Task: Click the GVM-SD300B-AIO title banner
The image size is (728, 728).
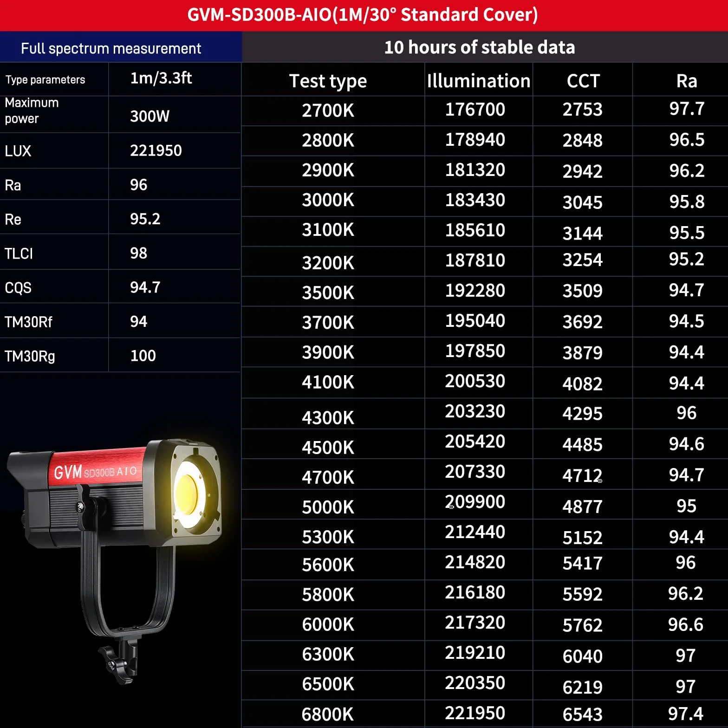Action: click(363, 15)
